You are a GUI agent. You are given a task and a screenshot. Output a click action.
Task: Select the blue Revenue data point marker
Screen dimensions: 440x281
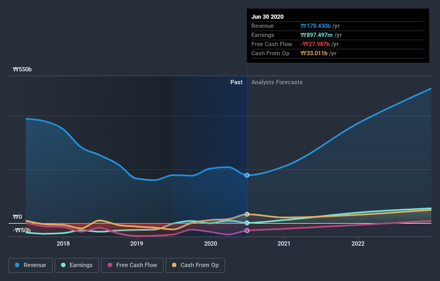247,175
